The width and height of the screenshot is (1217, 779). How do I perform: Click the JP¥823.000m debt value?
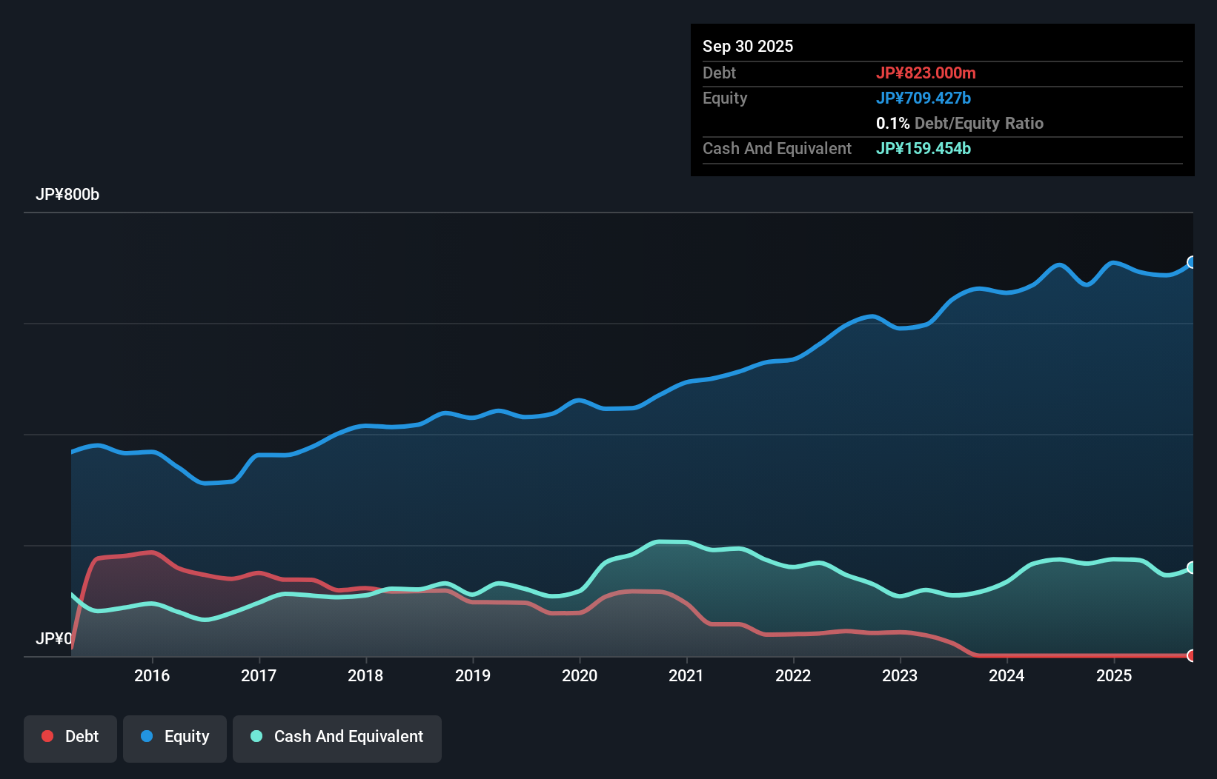pyautogui.click(x=926, y=73)
